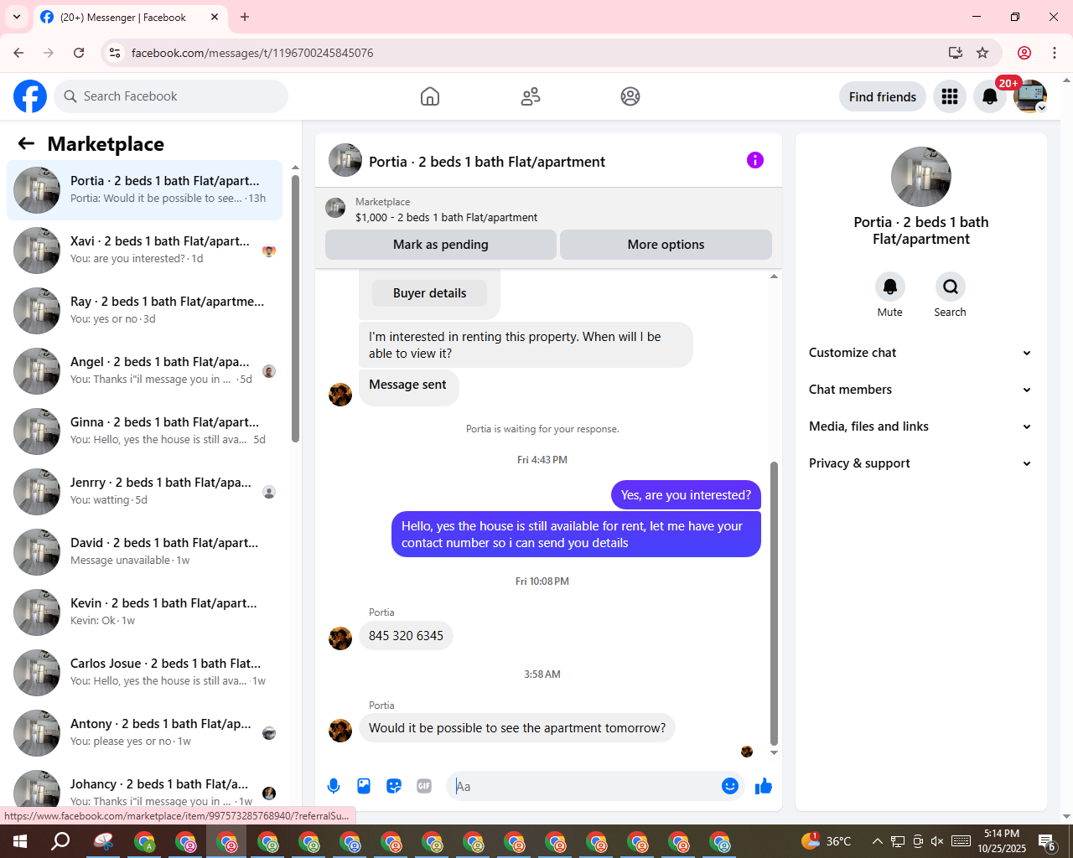Click the Find friends button

pyautogui.click(x=883, y=96)
